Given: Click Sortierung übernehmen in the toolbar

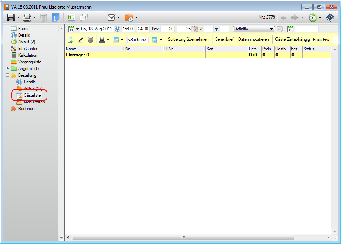Looking at the screenshot, I should click(x=188, y=39).
